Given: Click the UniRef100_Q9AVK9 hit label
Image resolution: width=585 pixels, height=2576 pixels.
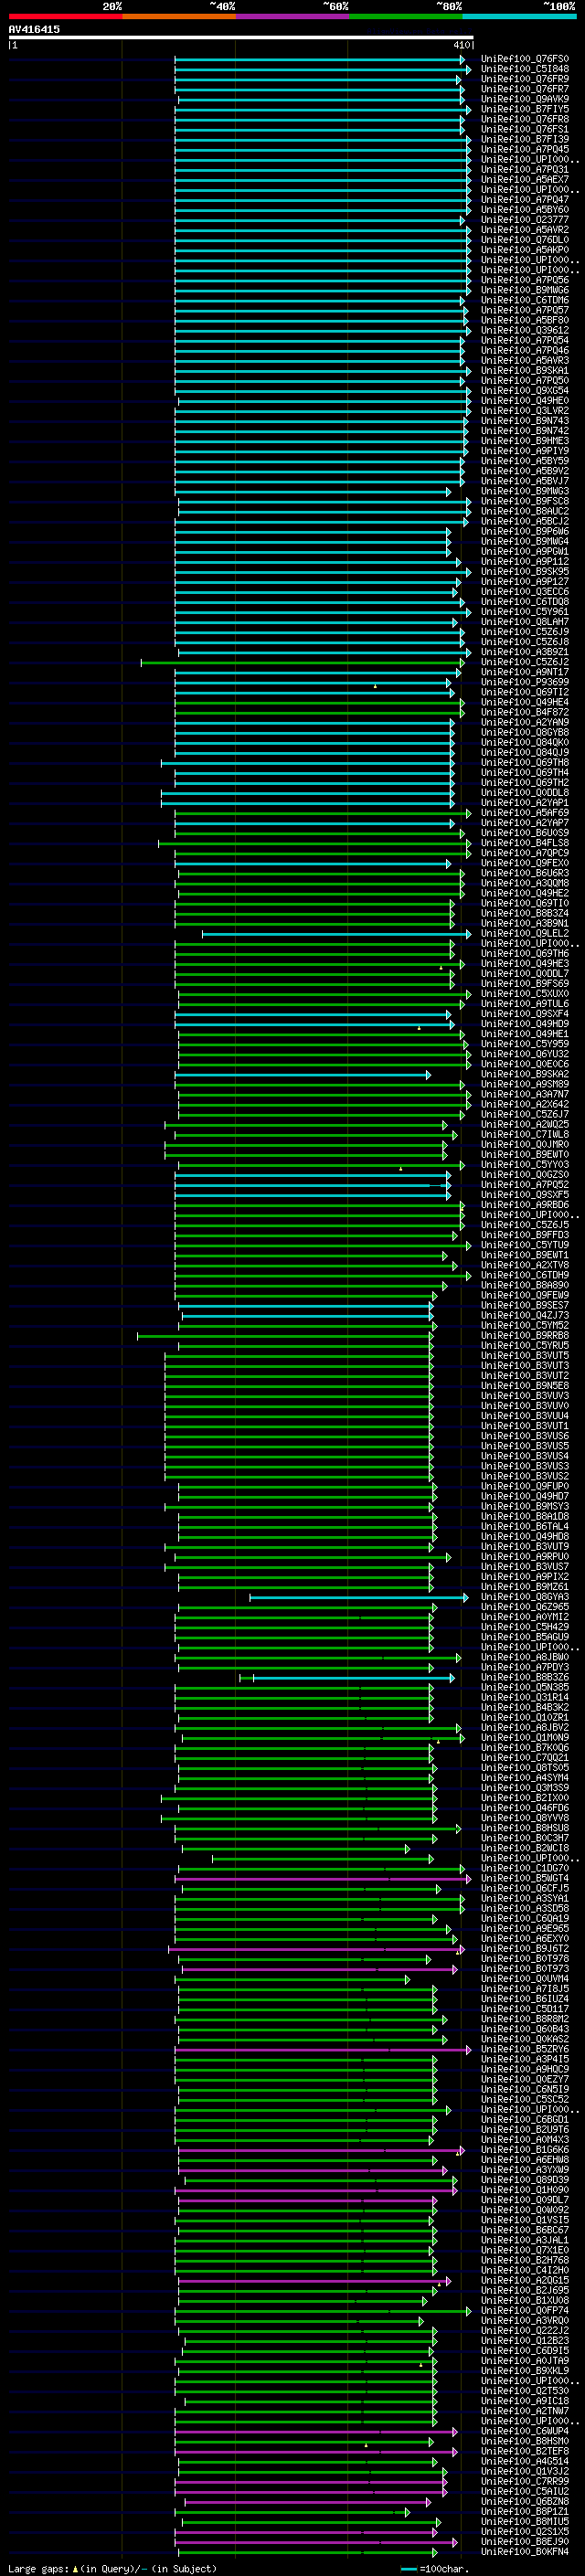Looking at the screenshot, I should [x=525, y=99].
